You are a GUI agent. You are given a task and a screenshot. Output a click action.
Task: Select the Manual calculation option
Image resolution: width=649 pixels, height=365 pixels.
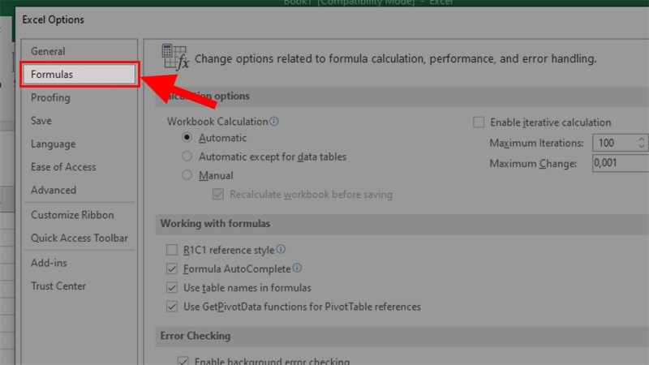187,175
